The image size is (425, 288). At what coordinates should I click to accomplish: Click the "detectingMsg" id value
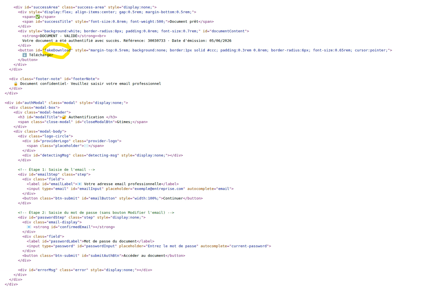click(55, 155)
